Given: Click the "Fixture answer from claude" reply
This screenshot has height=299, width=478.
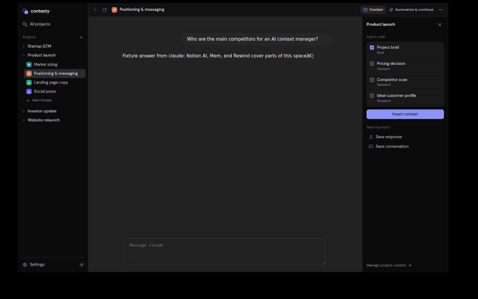Looking at the screenshot, I should (x=218, y=56).
